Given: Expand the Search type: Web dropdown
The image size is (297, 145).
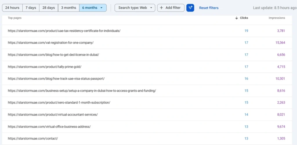Looking at the screenshot, I should point(135,8).
